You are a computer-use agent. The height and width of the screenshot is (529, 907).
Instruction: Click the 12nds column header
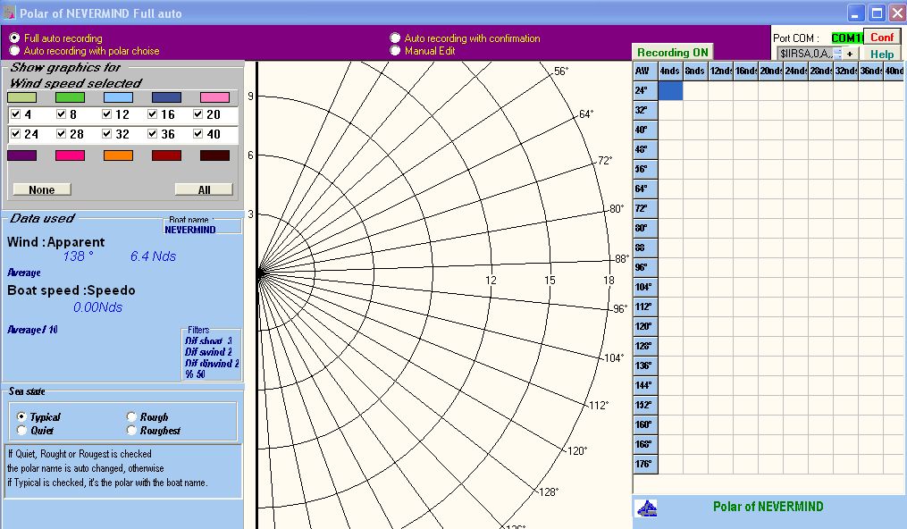[x=720, y=71]
